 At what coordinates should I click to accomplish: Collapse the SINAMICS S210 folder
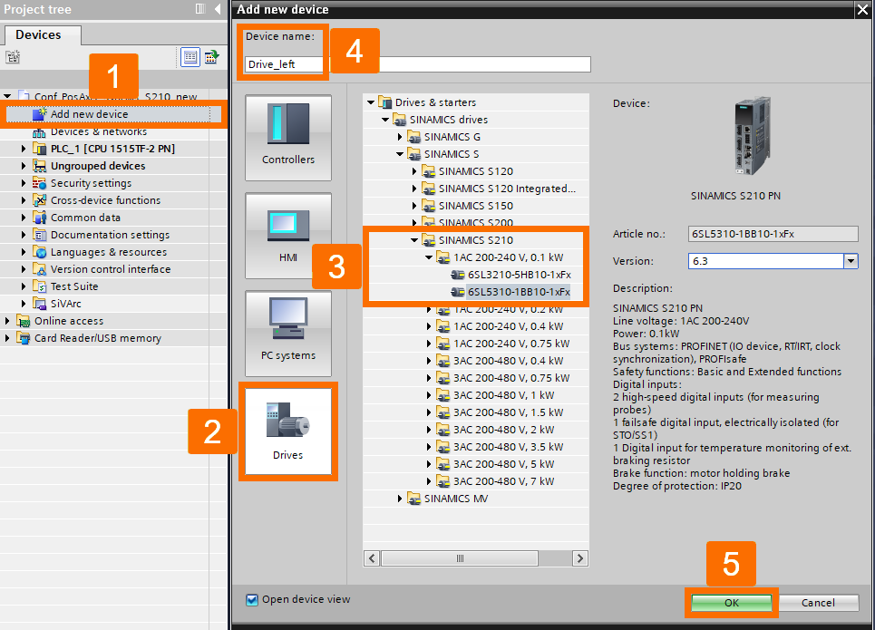414,240
